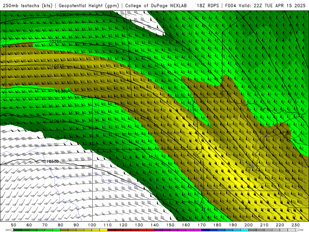Click the 70 value on the color scale
309x232 pixels.
[45, 225]
